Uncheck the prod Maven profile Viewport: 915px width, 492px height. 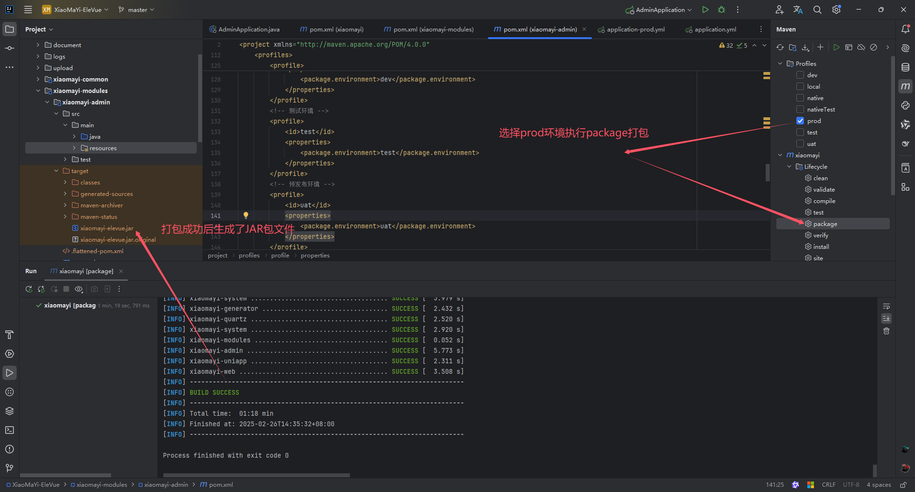(x=800, y=121)
